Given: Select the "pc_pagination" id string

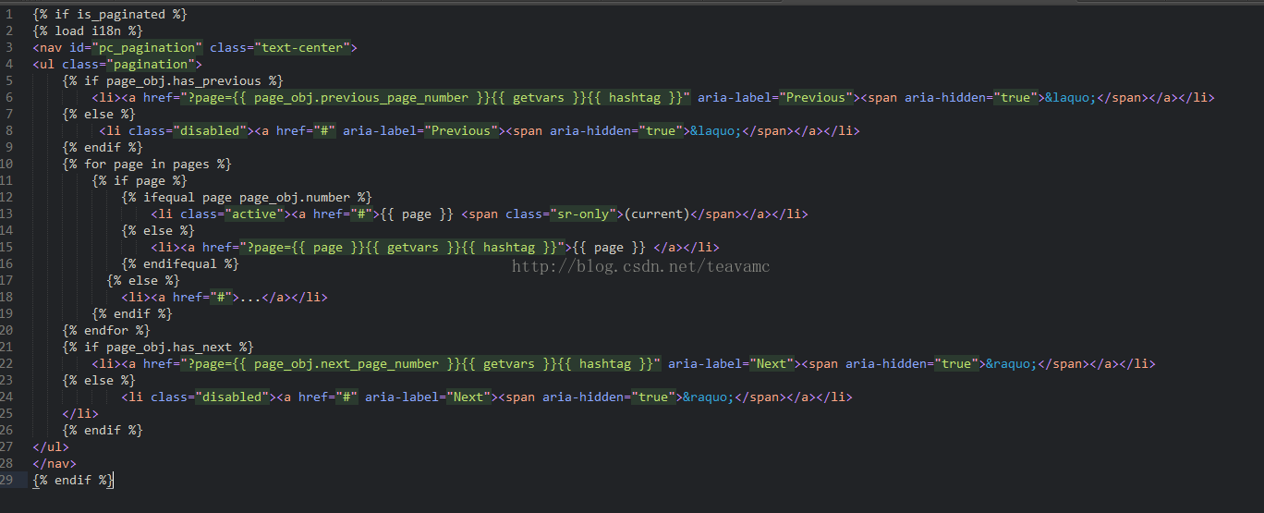Looking at the screenshot, I should 147,48.
